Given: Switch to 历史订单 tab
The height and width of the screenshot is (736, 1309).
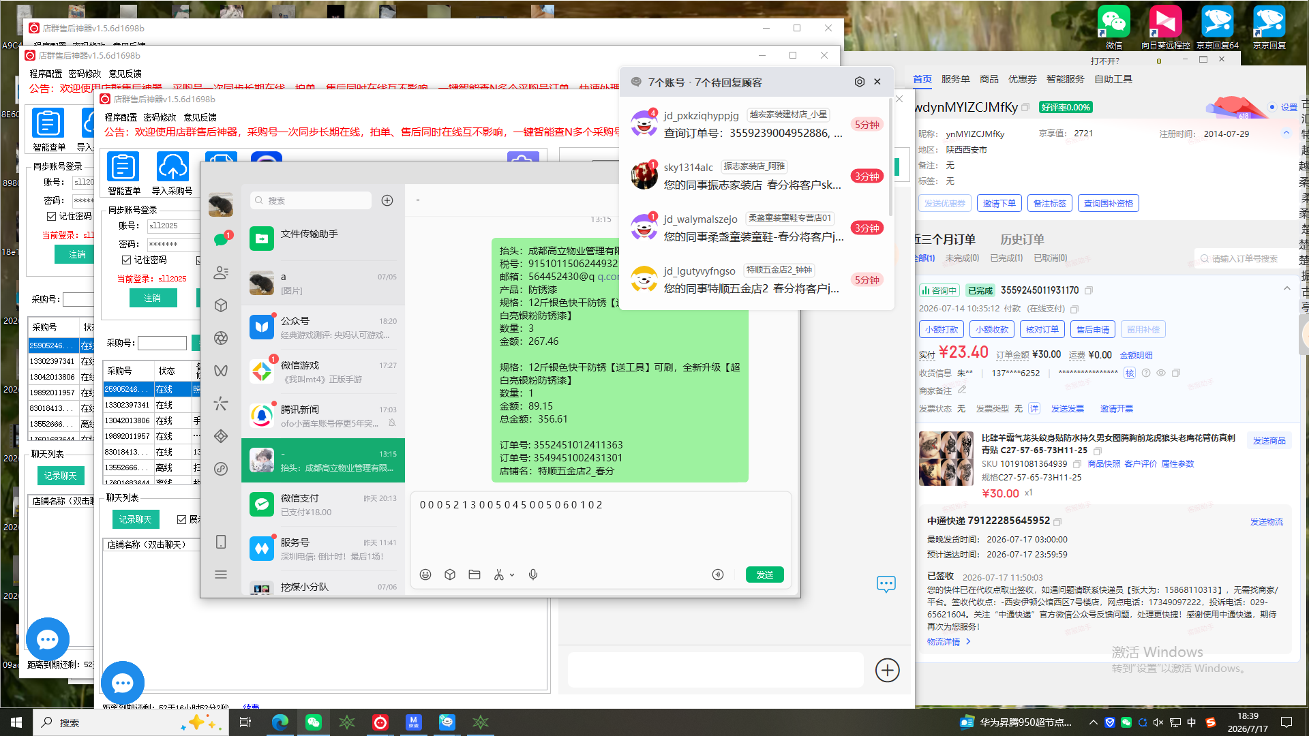Looking at the screenshot, I should 1022,239.
